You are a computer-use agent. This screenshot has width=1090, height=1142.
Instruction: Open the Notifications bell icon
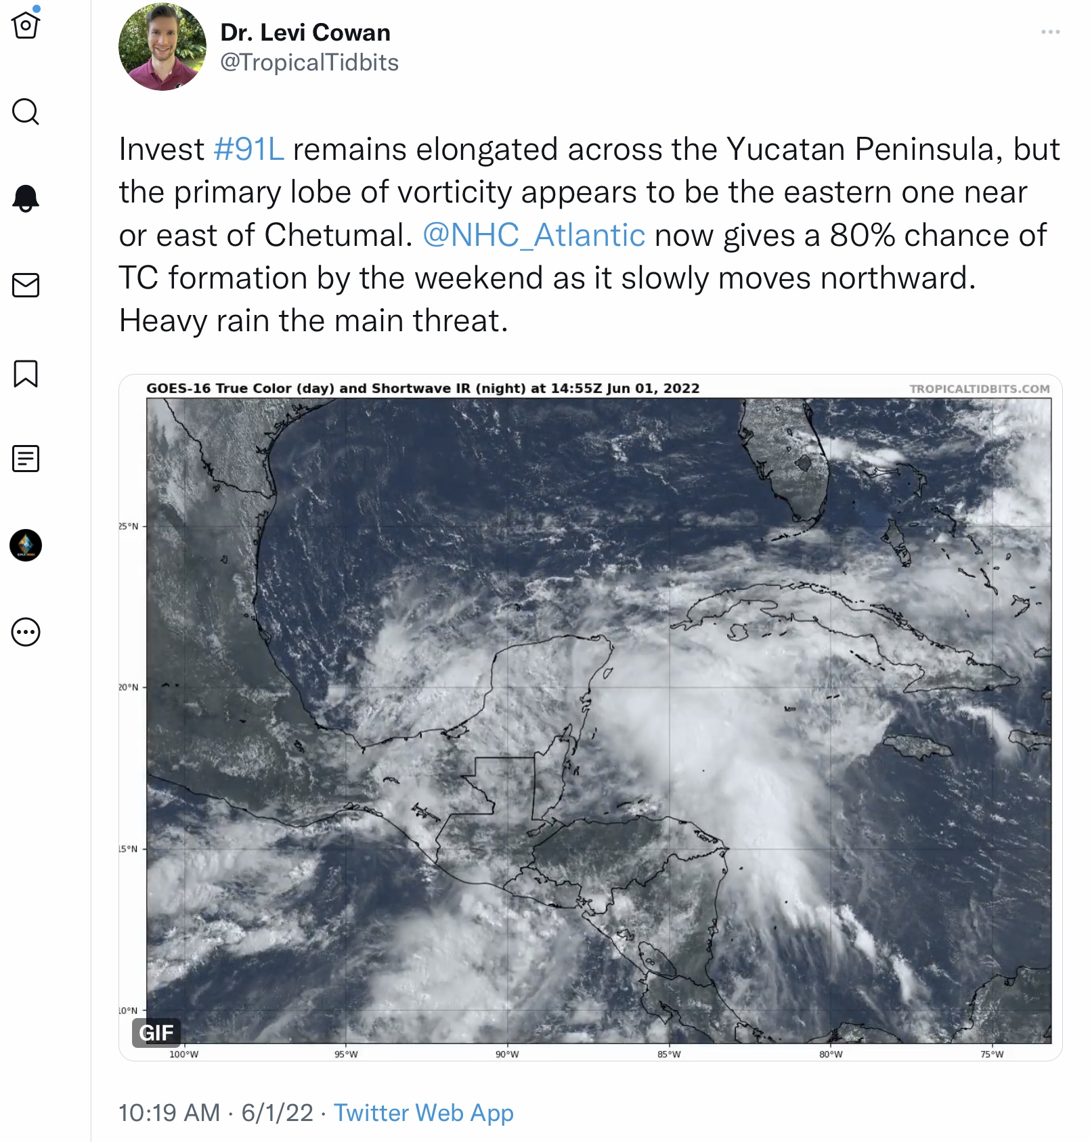click(x=26, y=198)
